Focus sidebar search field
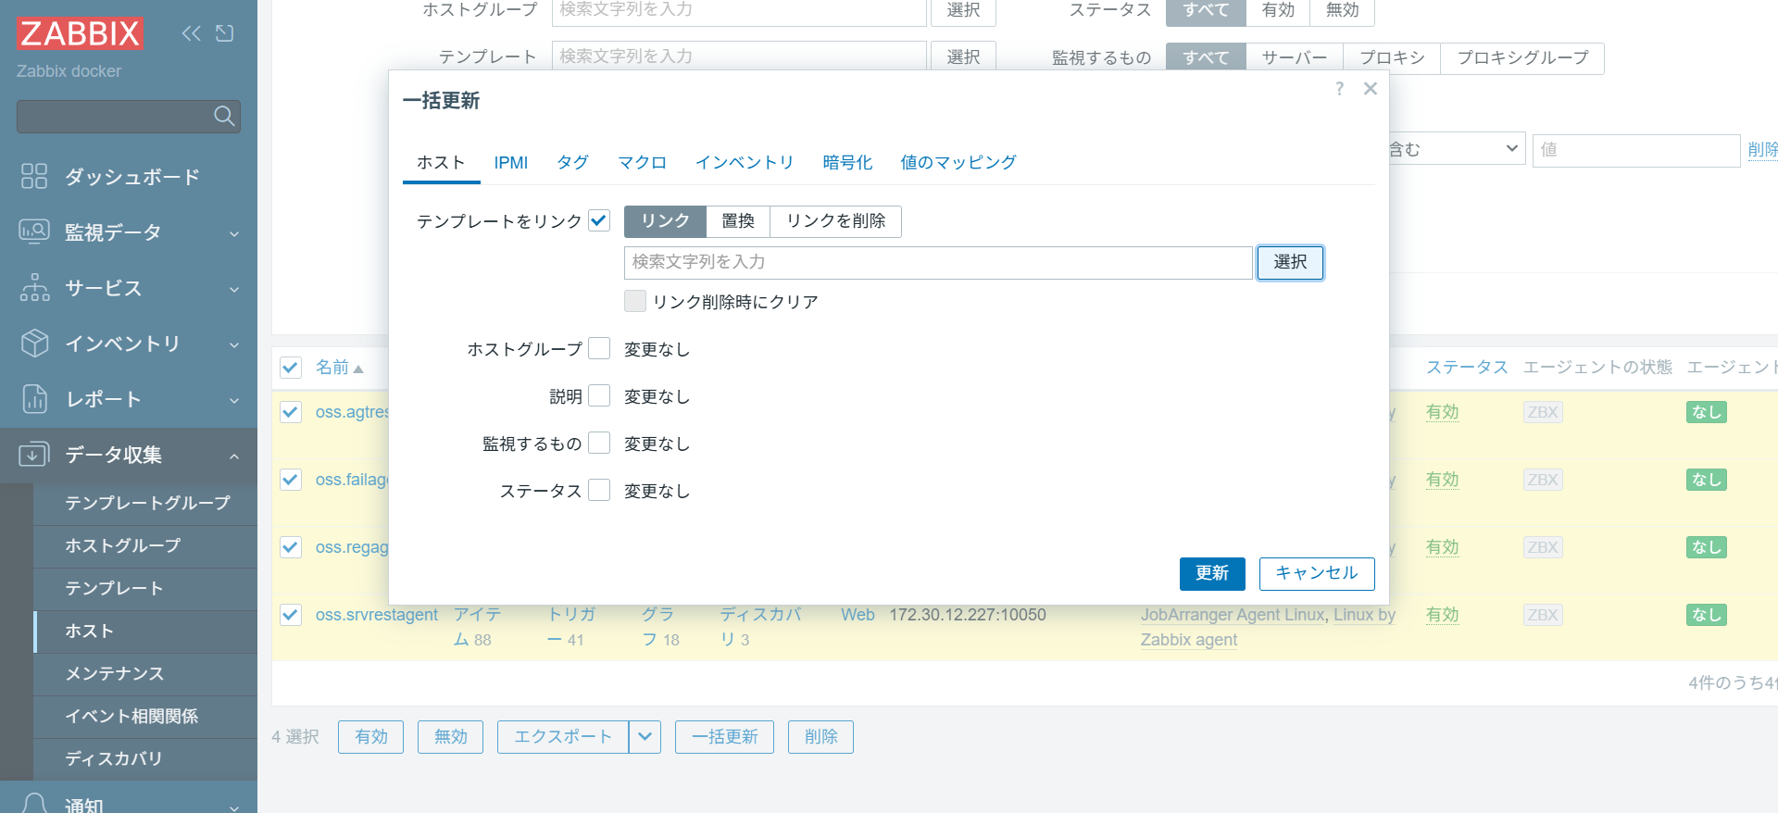Image resolution: width=1778 pixels, height=813 pixels. (x=114, y=117)
